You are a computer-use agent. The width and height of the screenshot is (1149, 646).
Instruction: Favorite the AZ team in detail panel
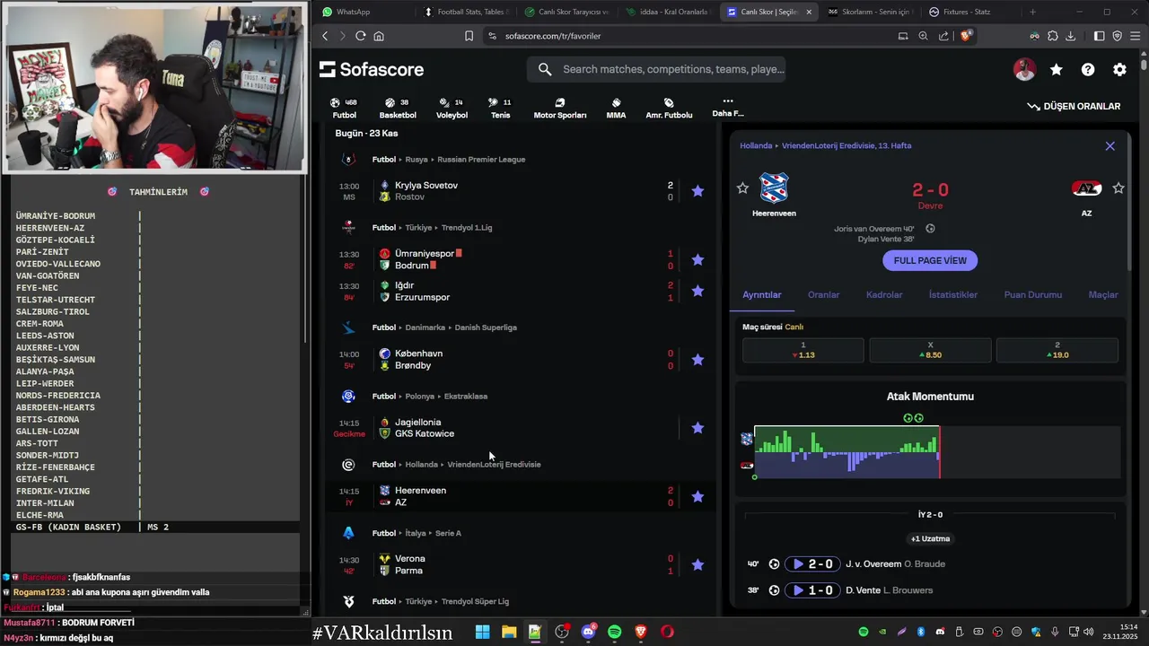click(x=1118, y=188)
